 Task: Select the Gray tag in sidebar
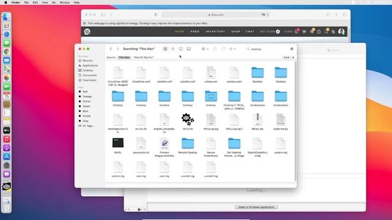click(86, 121)
